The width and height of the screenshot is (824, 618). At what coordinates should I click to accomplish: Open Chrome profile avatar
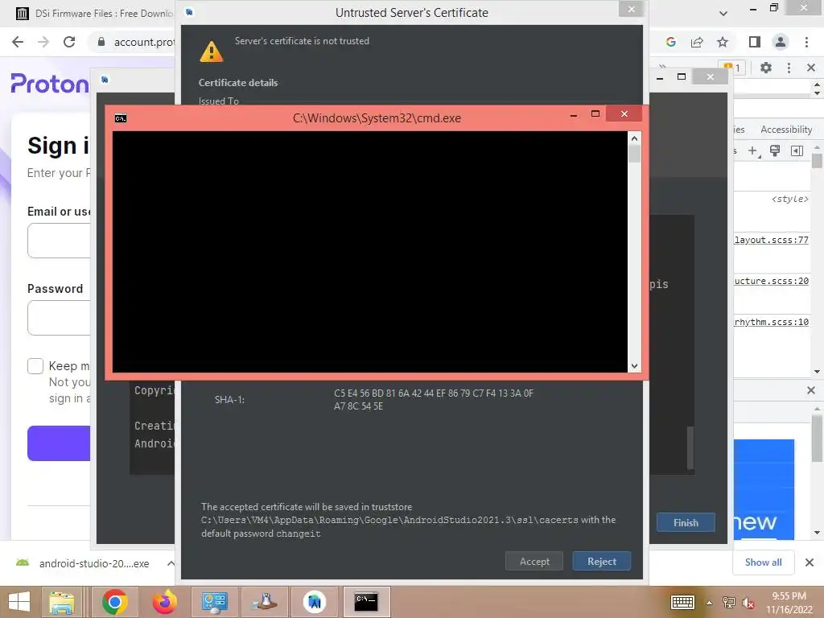(x=781, y=42)
